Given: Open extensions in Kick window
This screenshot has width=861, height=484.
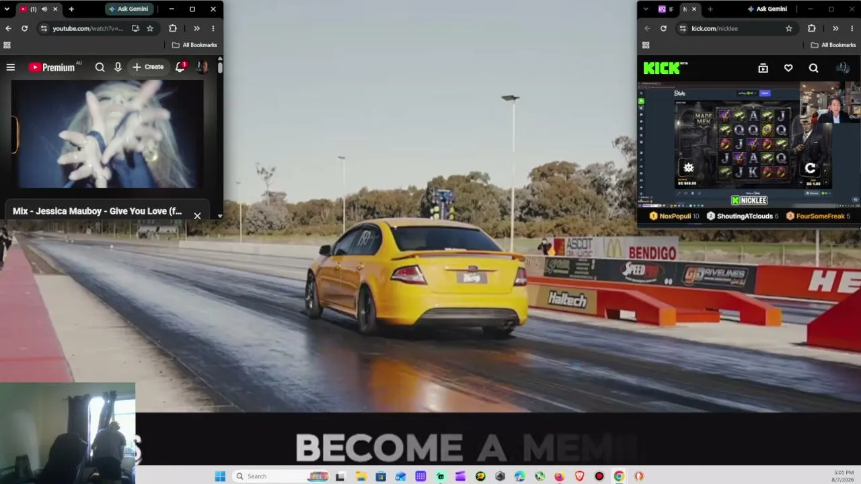Looking at the screenshot, I should 812,28.
